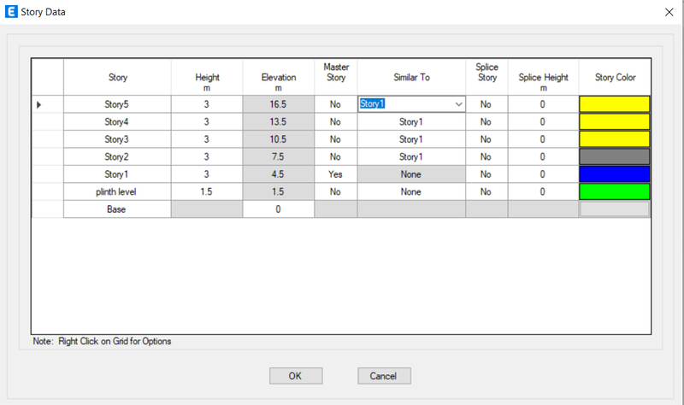The height and width of the screenshot is (405, 684).
Task: Open Story2 Similar To cell
Action: click(x=411, y=156)
